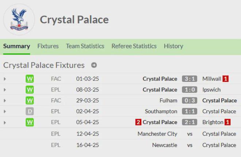Expand the 01-03-25 Millwall fixture row
This screenshot has height=157, width=241.
coord(5,79)
